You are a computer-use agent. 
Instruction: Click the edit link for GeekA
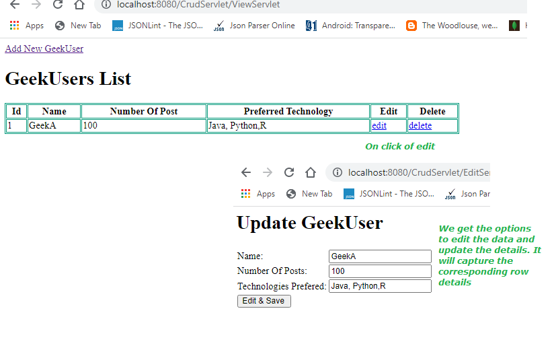coord(379,125)
